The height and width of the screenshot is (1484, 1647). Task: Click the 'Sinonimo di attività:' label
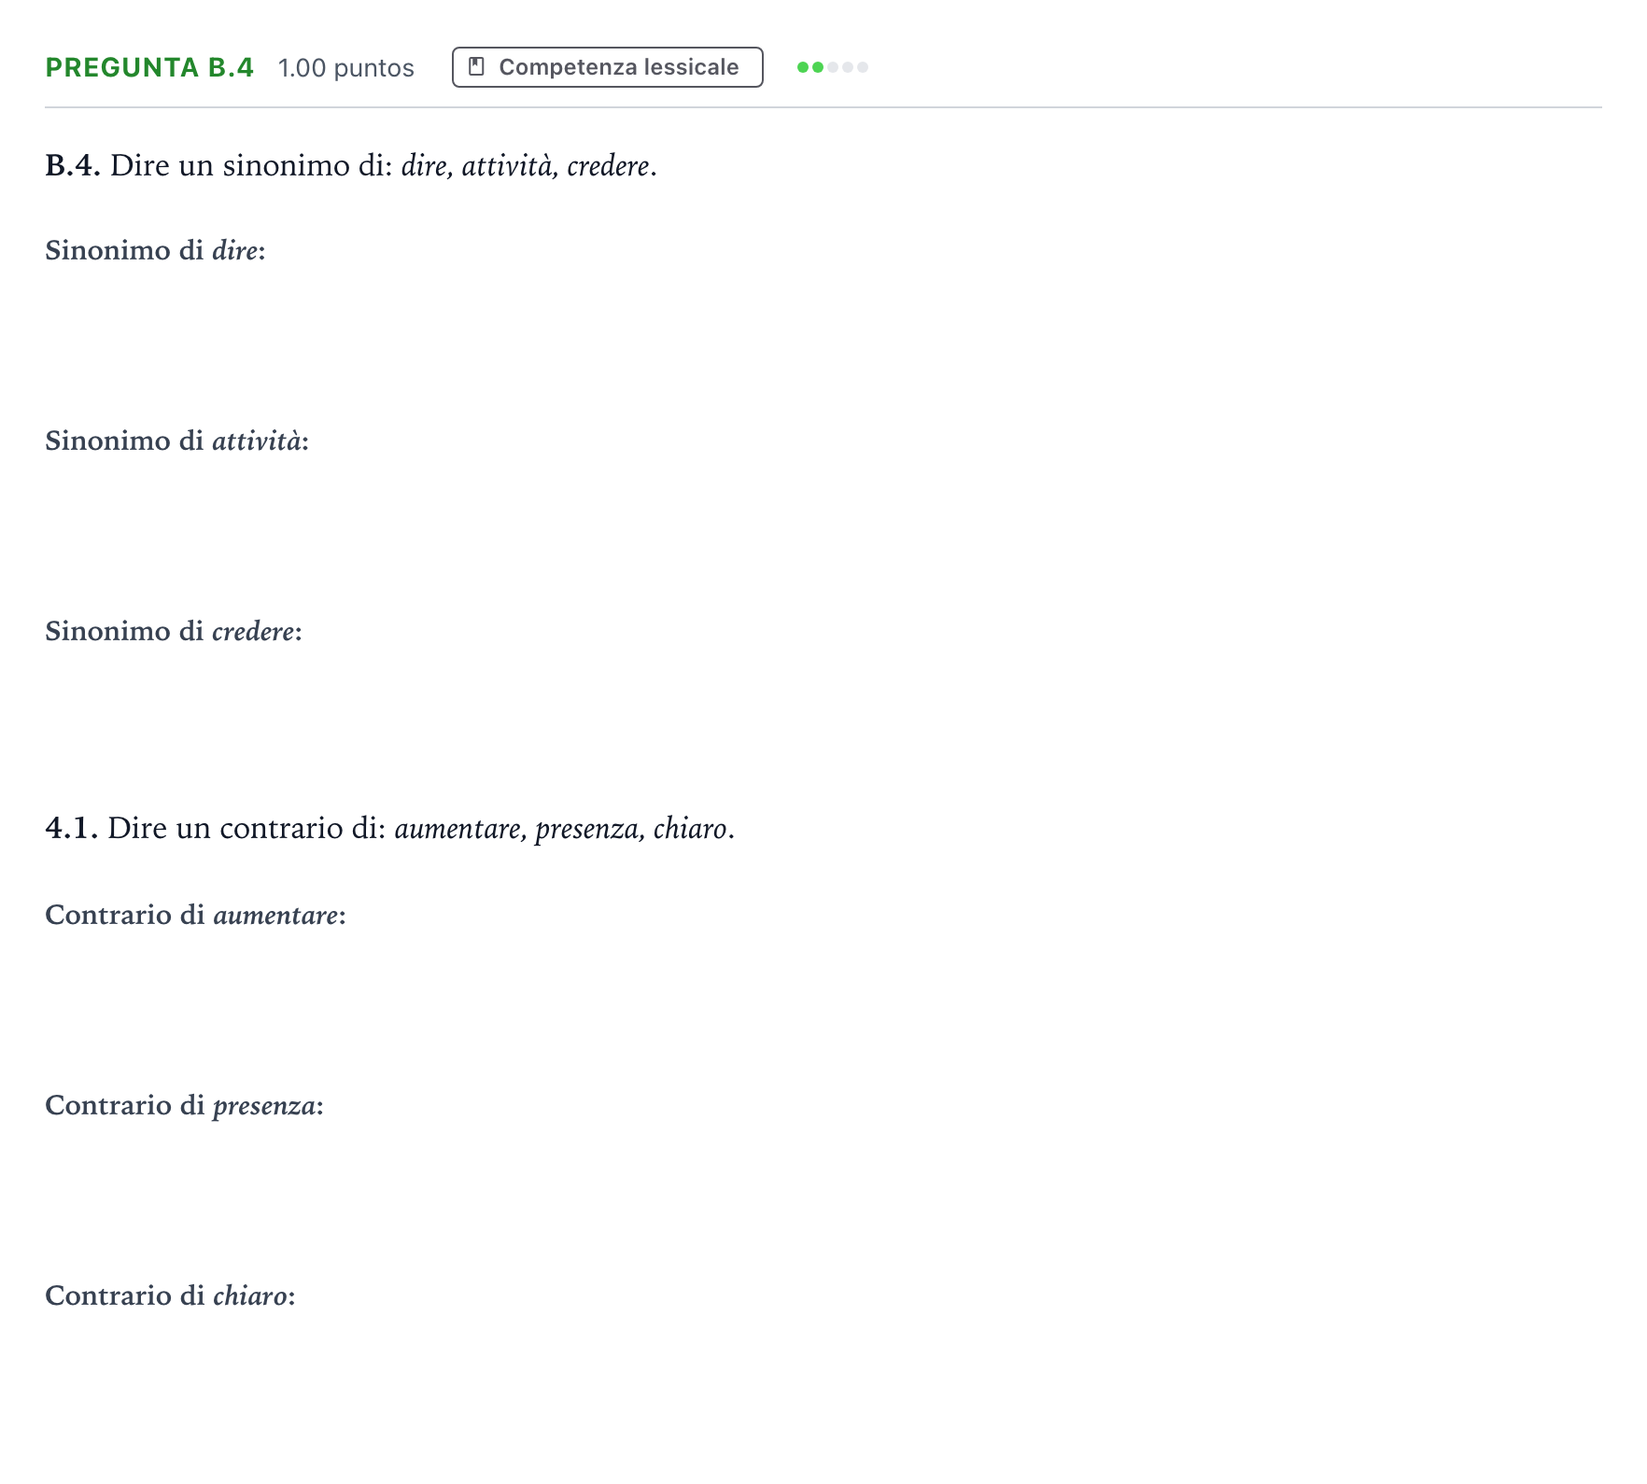click(x=176, y=441)
